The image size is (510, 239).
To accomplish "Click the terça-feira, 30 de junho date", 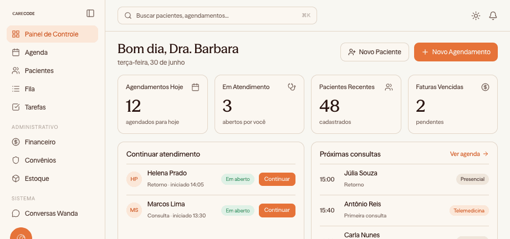I will coord(151,63).
